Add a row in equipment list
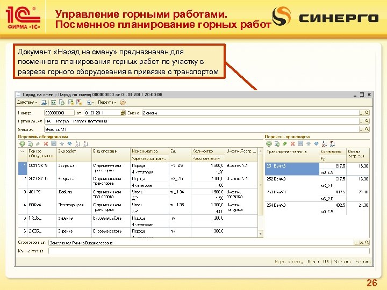 [22, 144]
